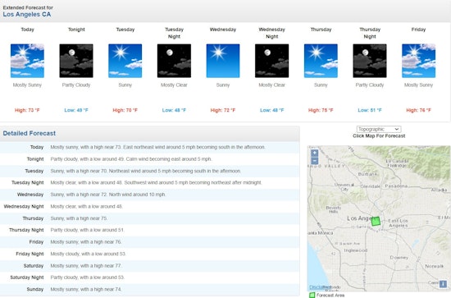Open the Topographic map type dropdown

(x=379, y=129)
